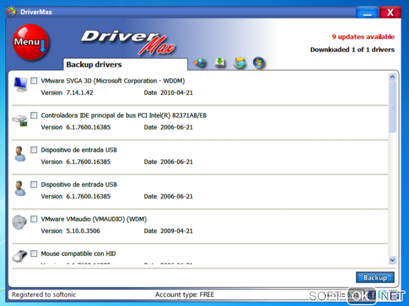Click the speaker icon for VMware VMaudio
The height and width of the screenshot is (306, 409).
[x=20, y=222]
